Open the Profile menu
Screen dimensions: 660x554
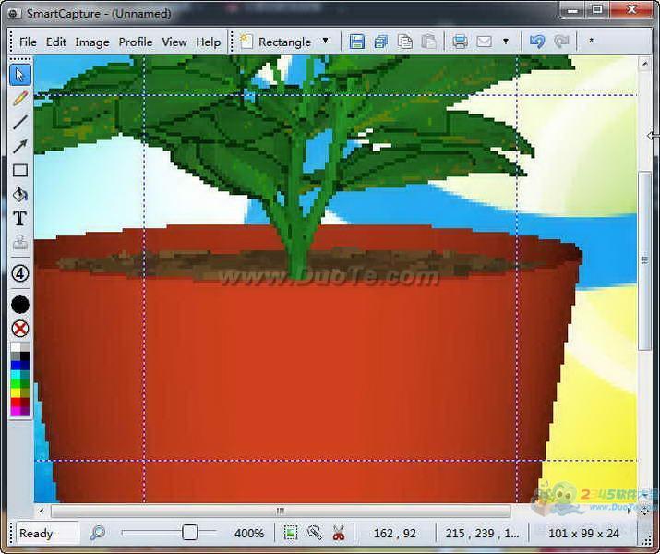[136, 42]
